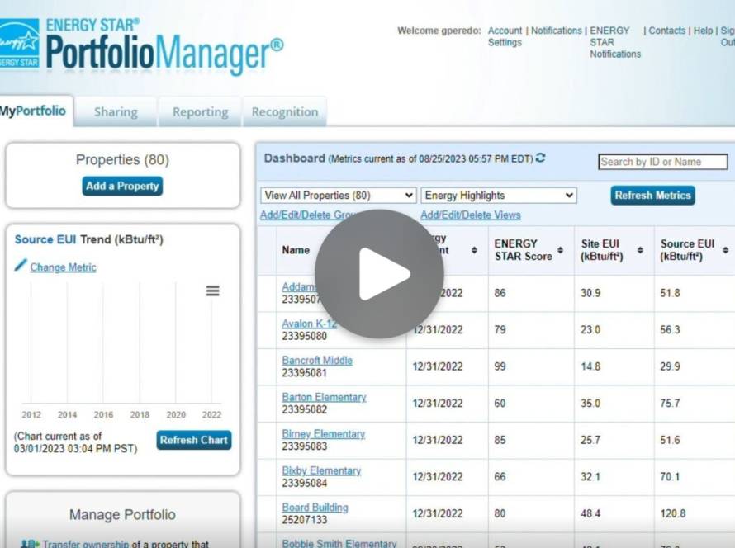
Task: Click the Add a Property button
Action: (x=122, y=186)
